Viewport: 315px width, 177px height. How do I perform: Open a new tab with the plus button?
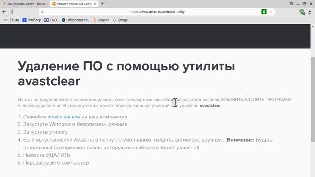103,4
